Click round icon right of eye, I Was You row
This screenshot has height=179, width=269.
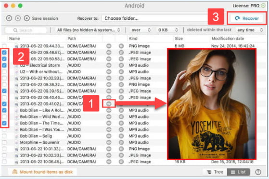pyautogui.click(x=121, y=130)
